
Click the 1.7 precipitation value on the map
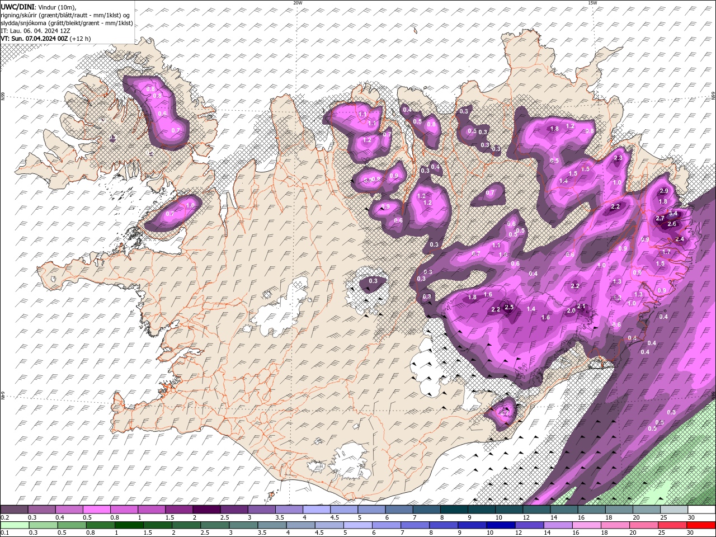coord(666,252)
